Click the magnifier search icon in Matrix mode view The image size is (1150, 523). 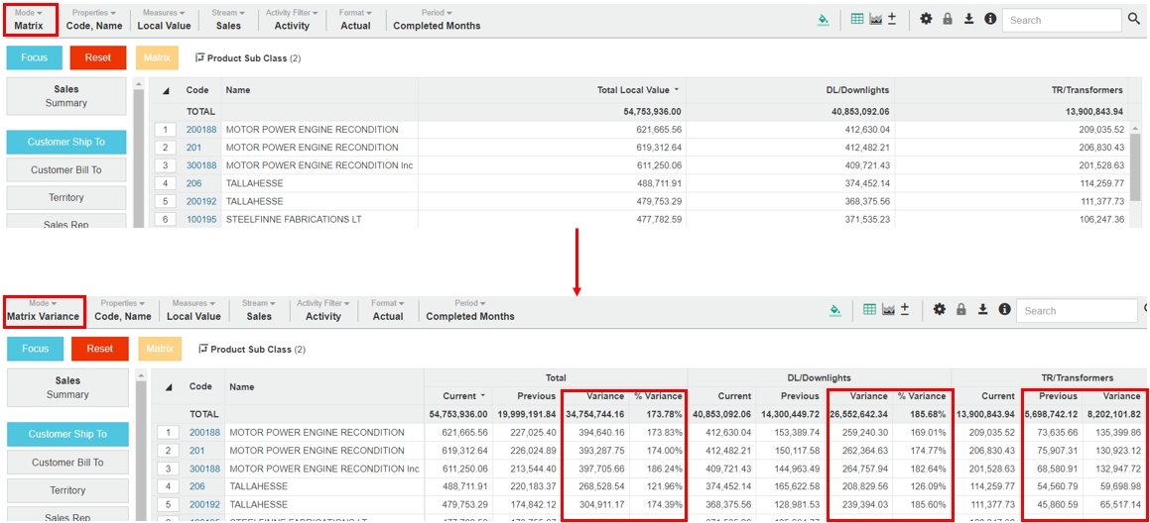(1134, 19)
